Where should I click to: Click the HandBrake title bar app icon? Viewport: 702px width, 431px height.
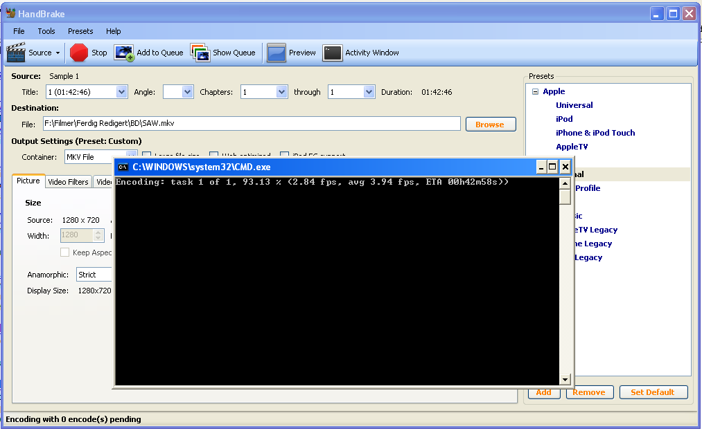click(11, 13)
